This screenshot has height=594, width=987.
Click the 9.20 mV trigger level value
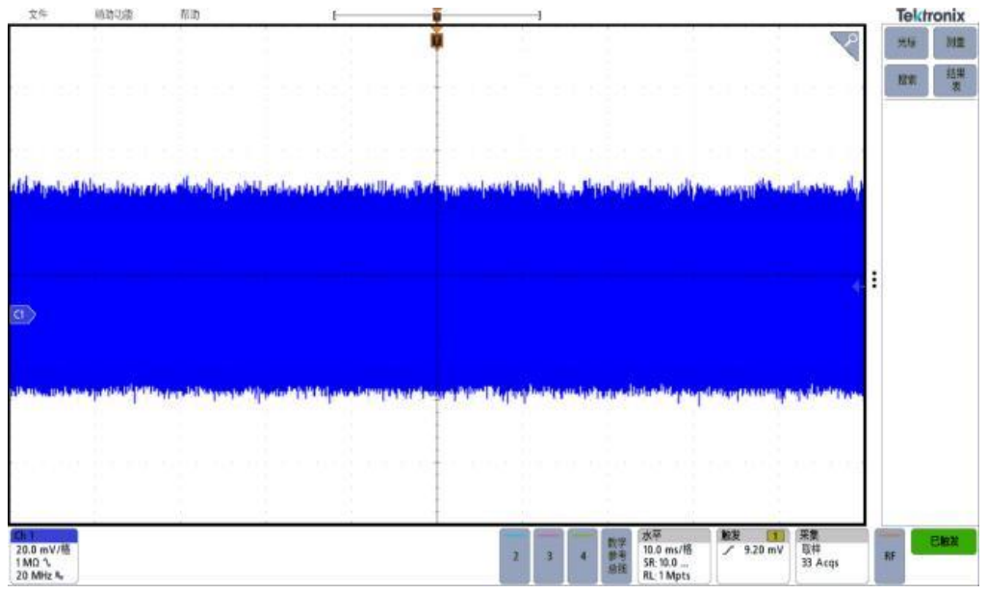click(764, 550)
